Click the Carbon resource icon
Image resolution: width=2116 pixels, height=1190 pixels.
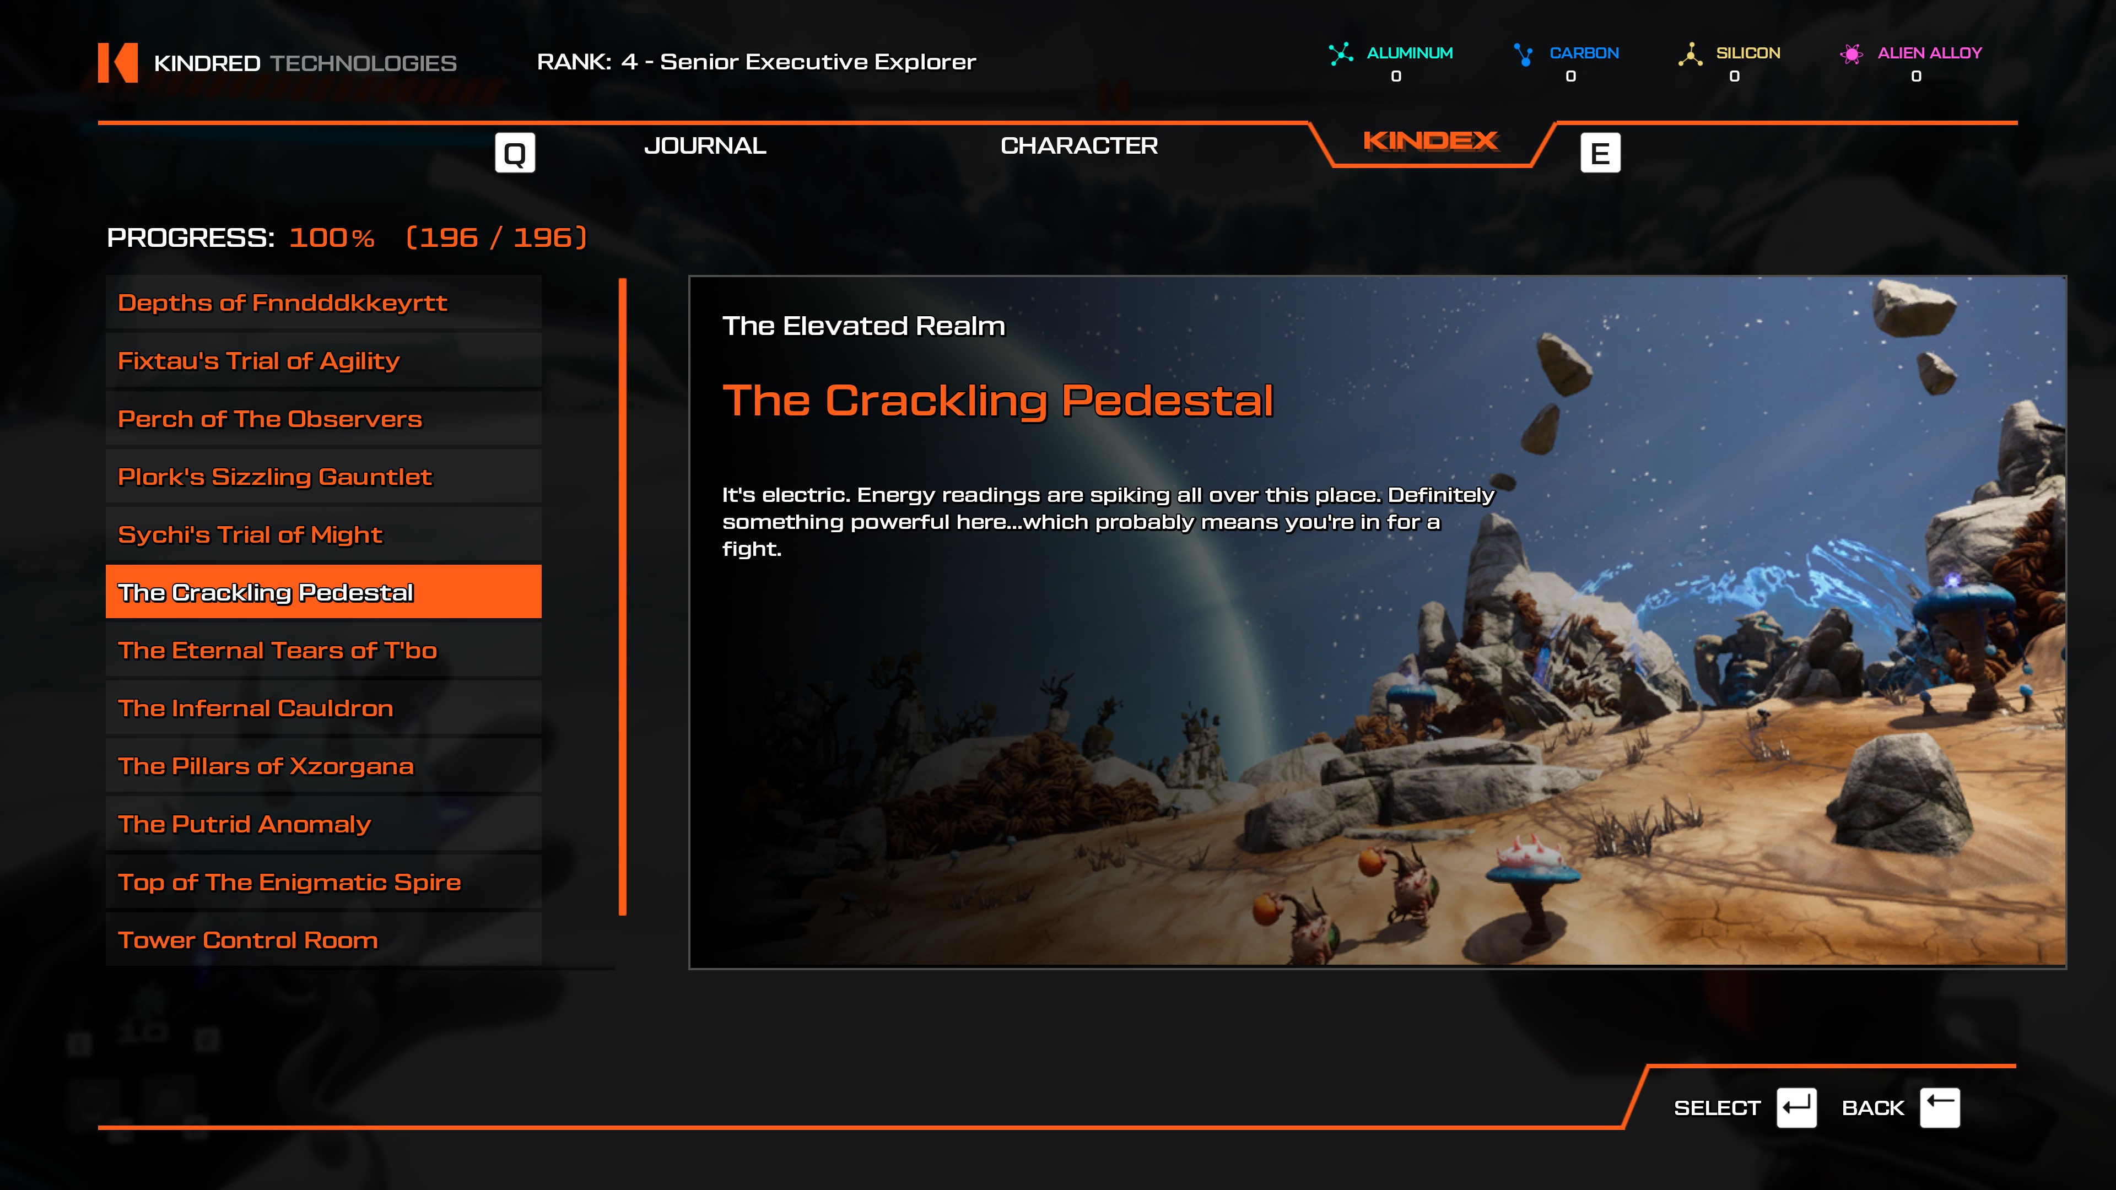pos(1524,53)
